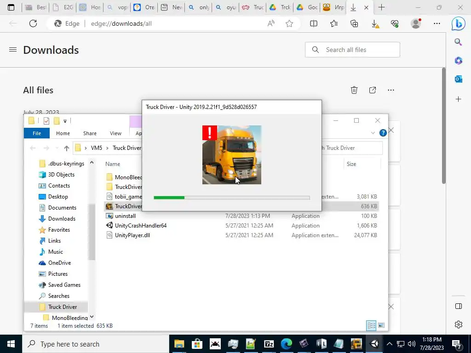This screenshot has height=353, width=471.
Task: Switch Explorer to details view icon
Action: (371, 325)
